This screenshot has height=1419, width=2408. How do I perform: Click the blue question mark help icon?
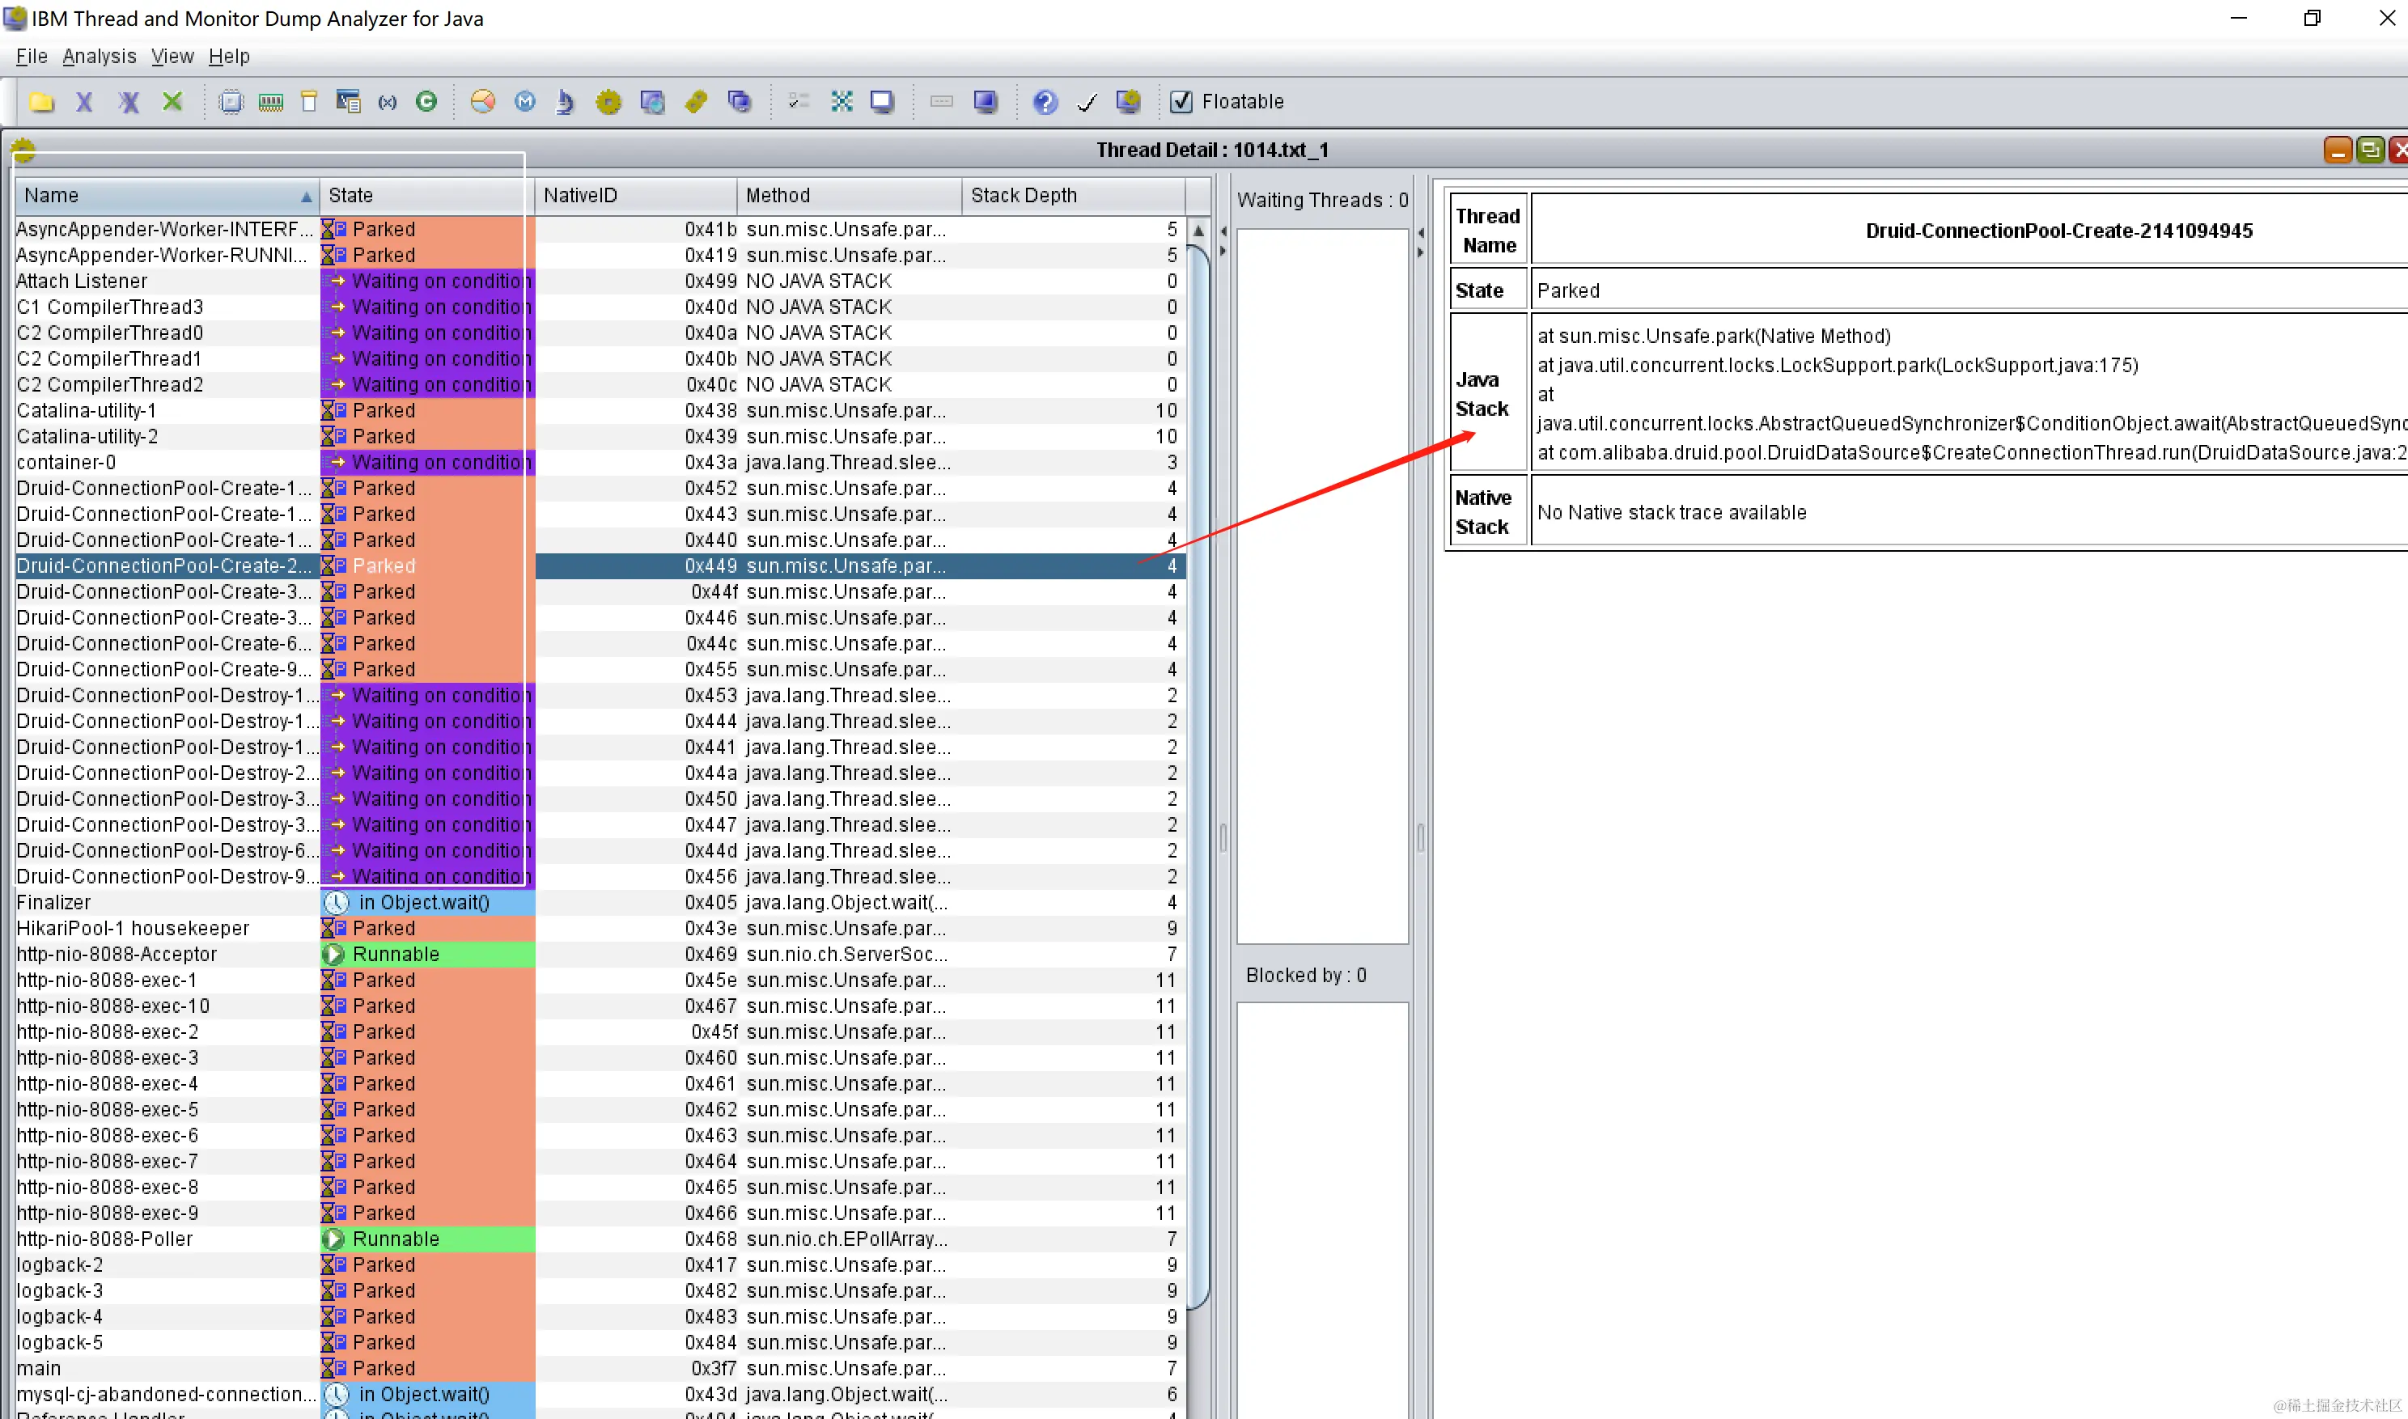coord(1045,101)
